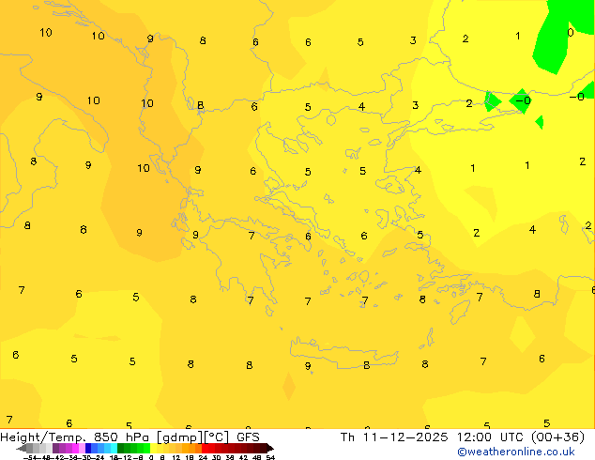Viewport: 595px width, 460px height.
Task: Click the '0' value in the top-right green area
Action: pyautogui.click(x=571, y=33)
